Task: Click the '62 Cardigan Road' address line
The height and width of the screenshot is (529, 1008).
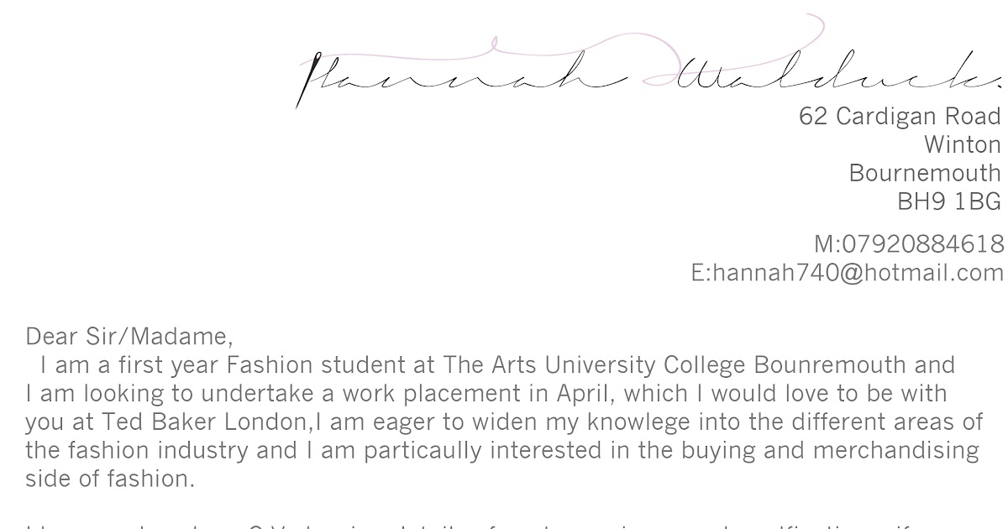Action: click(900, 116)
